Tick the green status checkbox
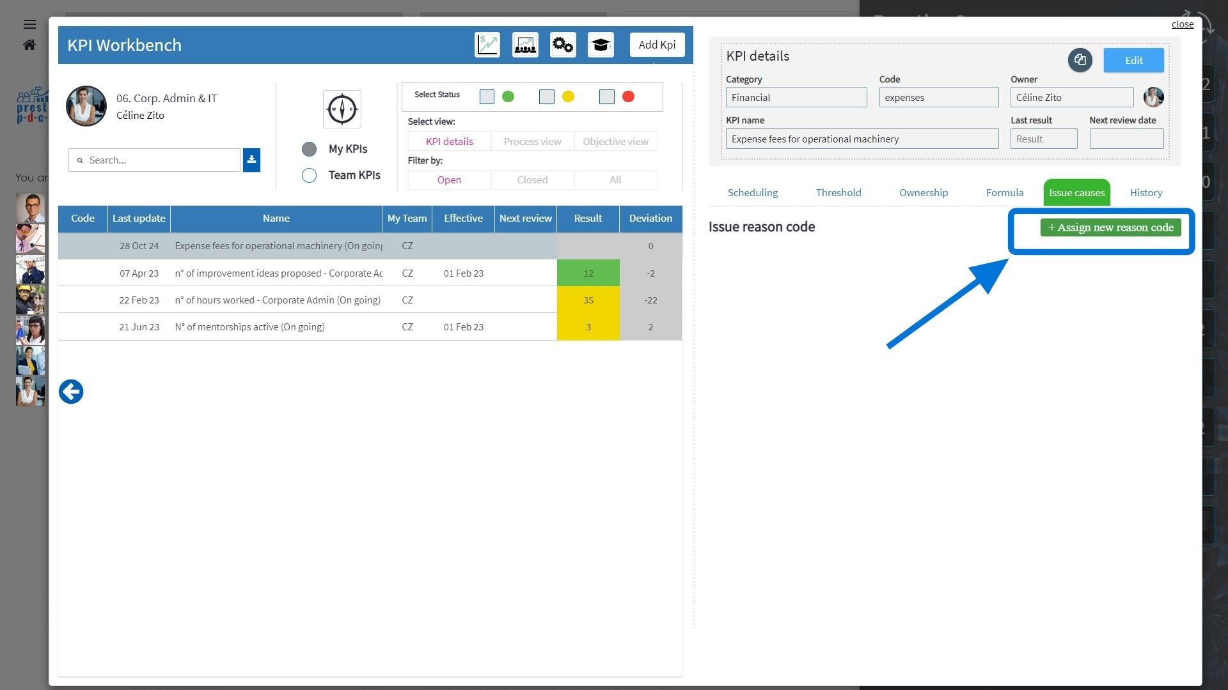This screenshot has height=690, width=1228. [487, 96]
